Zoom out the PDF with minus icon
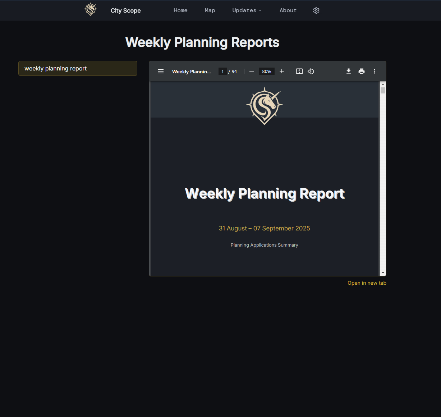 [252, 71]
